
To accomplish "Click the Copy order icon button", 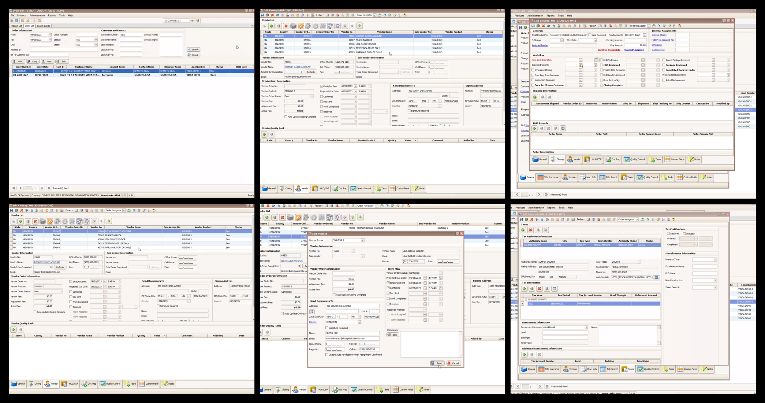I will click(x=33, y=61).
